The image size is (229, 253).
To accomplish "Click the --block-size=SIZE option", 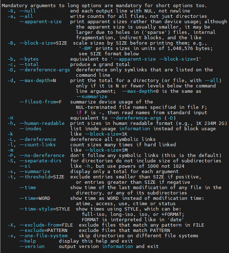I will point(43,43).
